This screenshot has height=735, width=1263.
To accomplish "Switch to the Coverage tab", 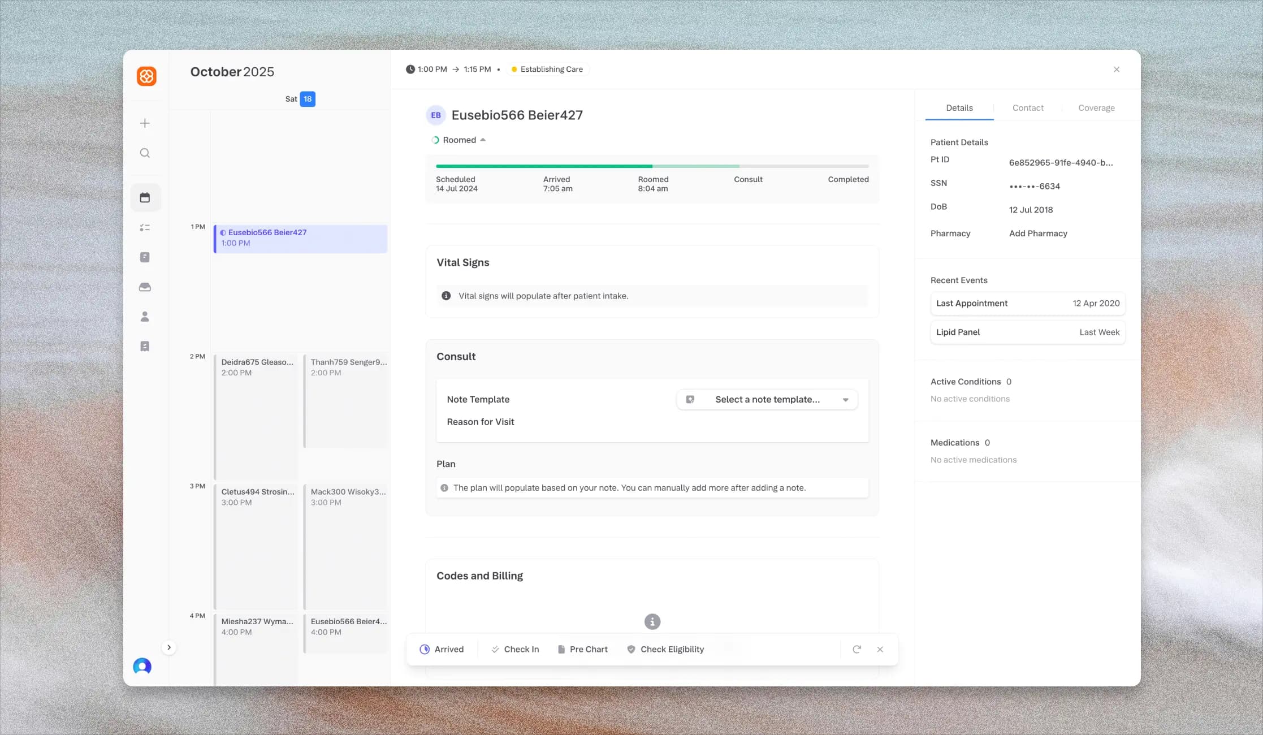I will 1096,108.
